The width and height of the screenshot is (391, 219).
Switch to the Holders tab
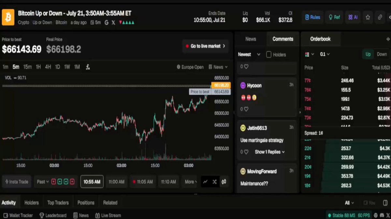tap(32, 203)
